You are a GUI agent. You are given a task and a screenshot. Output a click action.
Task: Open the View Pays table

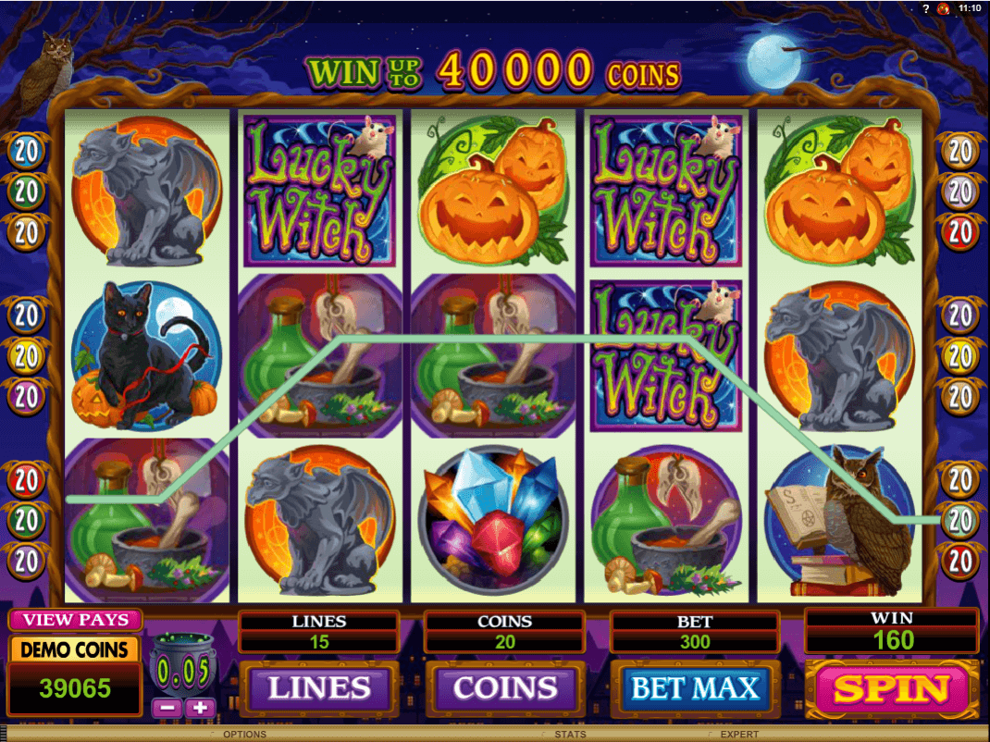coord(76,620)
